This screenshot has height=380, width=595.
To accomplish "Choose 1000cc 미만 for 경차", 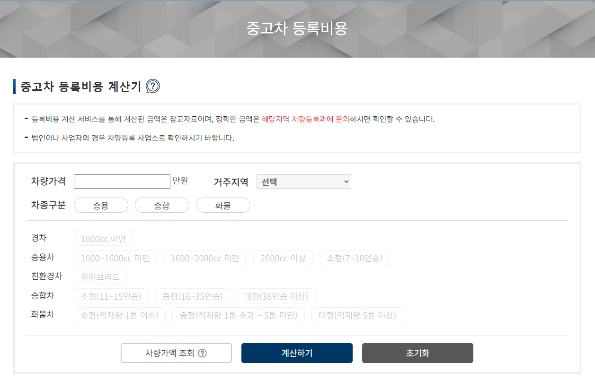I will [x=103, y=238].
